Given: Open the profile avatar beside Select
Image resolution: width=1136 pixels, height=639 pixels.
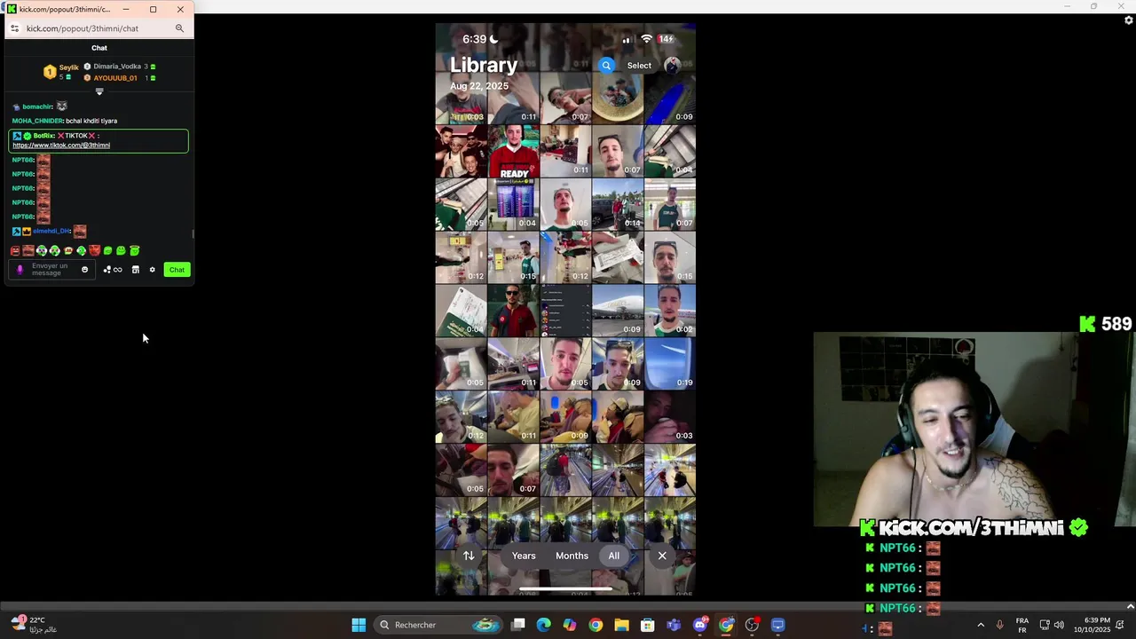Looking at the screenshot, I should (672, 65).
